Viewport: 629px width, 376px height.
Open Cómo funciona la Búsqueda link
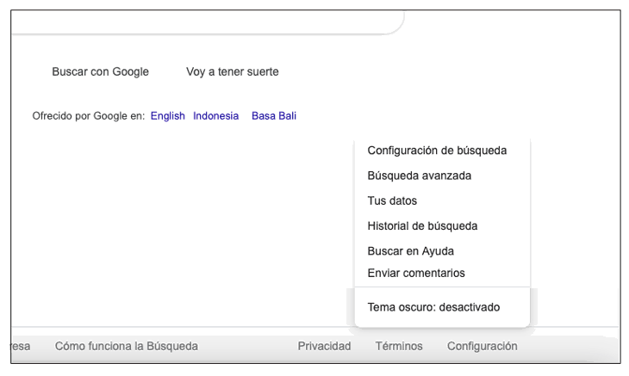(x=126, y=346)
